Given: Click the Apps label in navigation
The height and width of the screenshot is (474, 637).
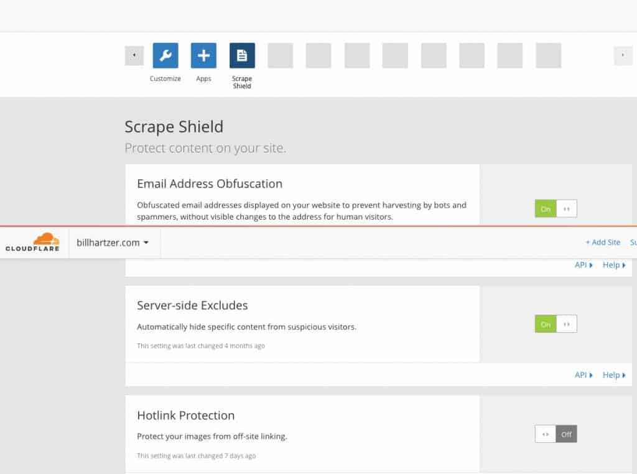Looking at the screenshot, I should coord(203,79).
